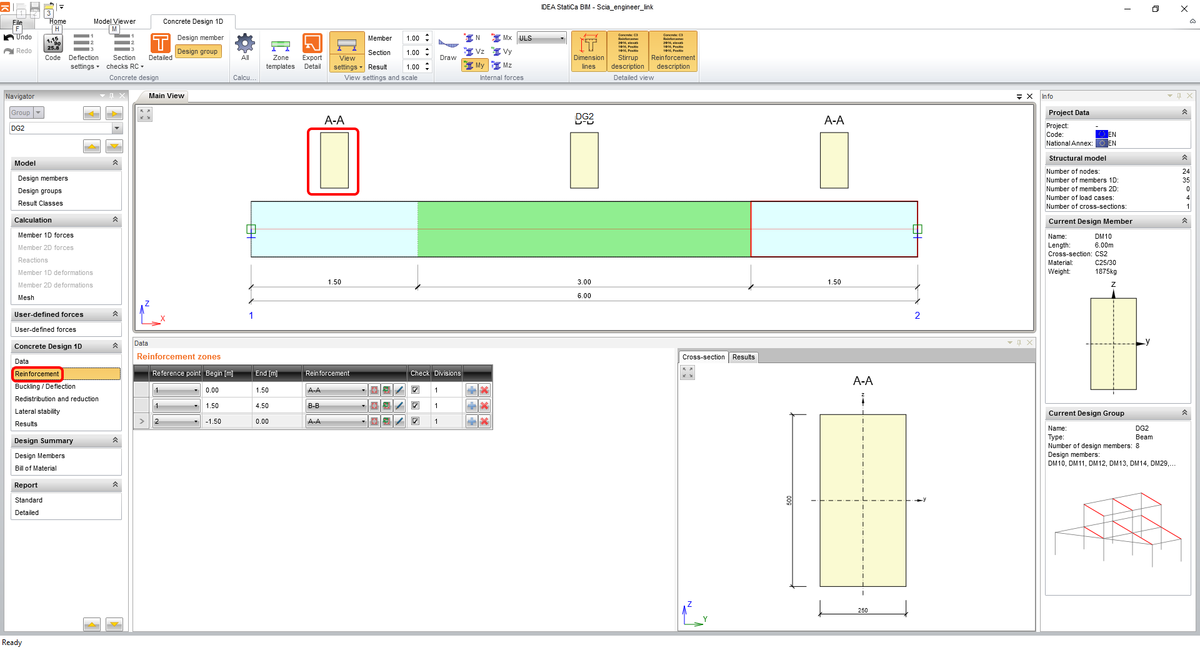Viewport: 1200px width, 650px height.
Task: Switch to the Model Viewer tab
Action: coord(114,21)
